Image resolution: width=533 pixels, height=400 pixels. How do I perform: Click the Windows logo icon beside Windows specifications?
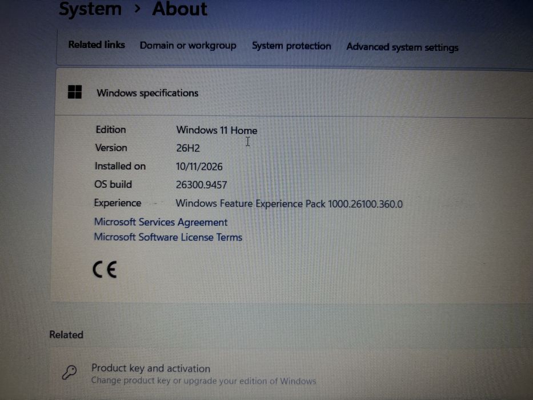[75, 92]
